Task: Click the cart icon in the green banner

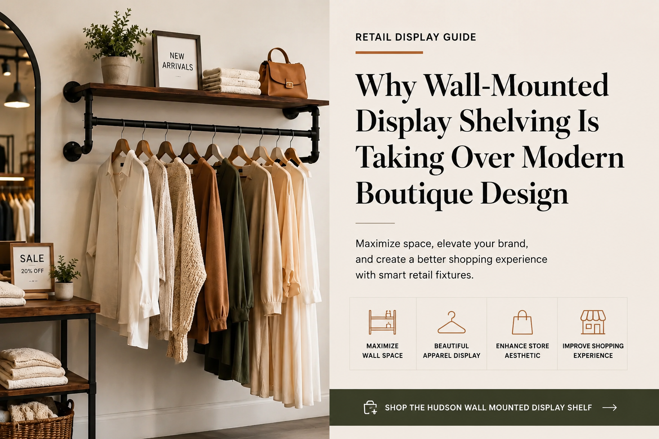Action: pyautogui.click(x=370, y=408)
